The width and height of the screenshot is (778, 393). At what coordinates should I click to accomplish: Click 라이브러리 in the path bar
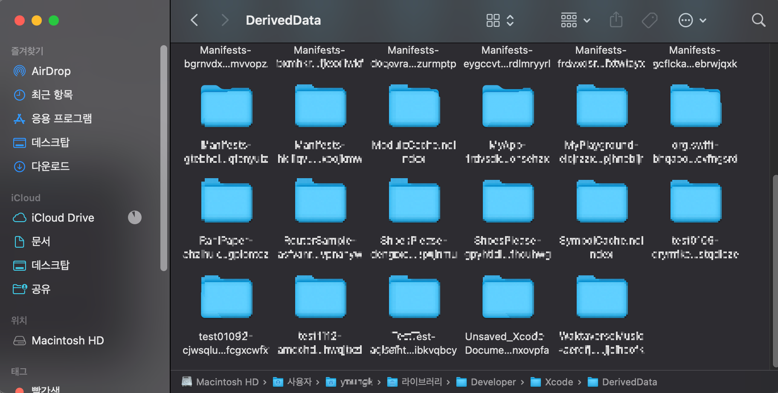tap(415, 382)
